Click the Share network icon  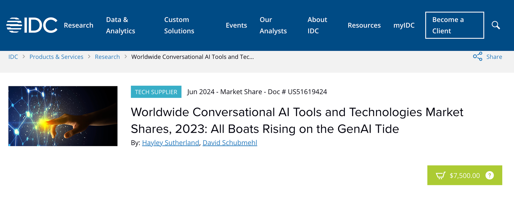click(478, 57)
